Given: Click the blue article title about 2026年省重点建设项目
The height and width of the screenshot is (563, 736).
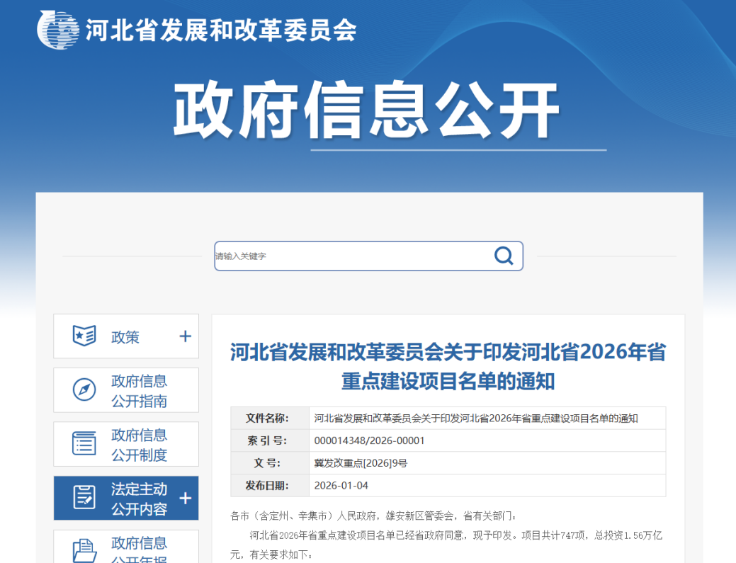Looking at the screenshot, I should 448,366.
